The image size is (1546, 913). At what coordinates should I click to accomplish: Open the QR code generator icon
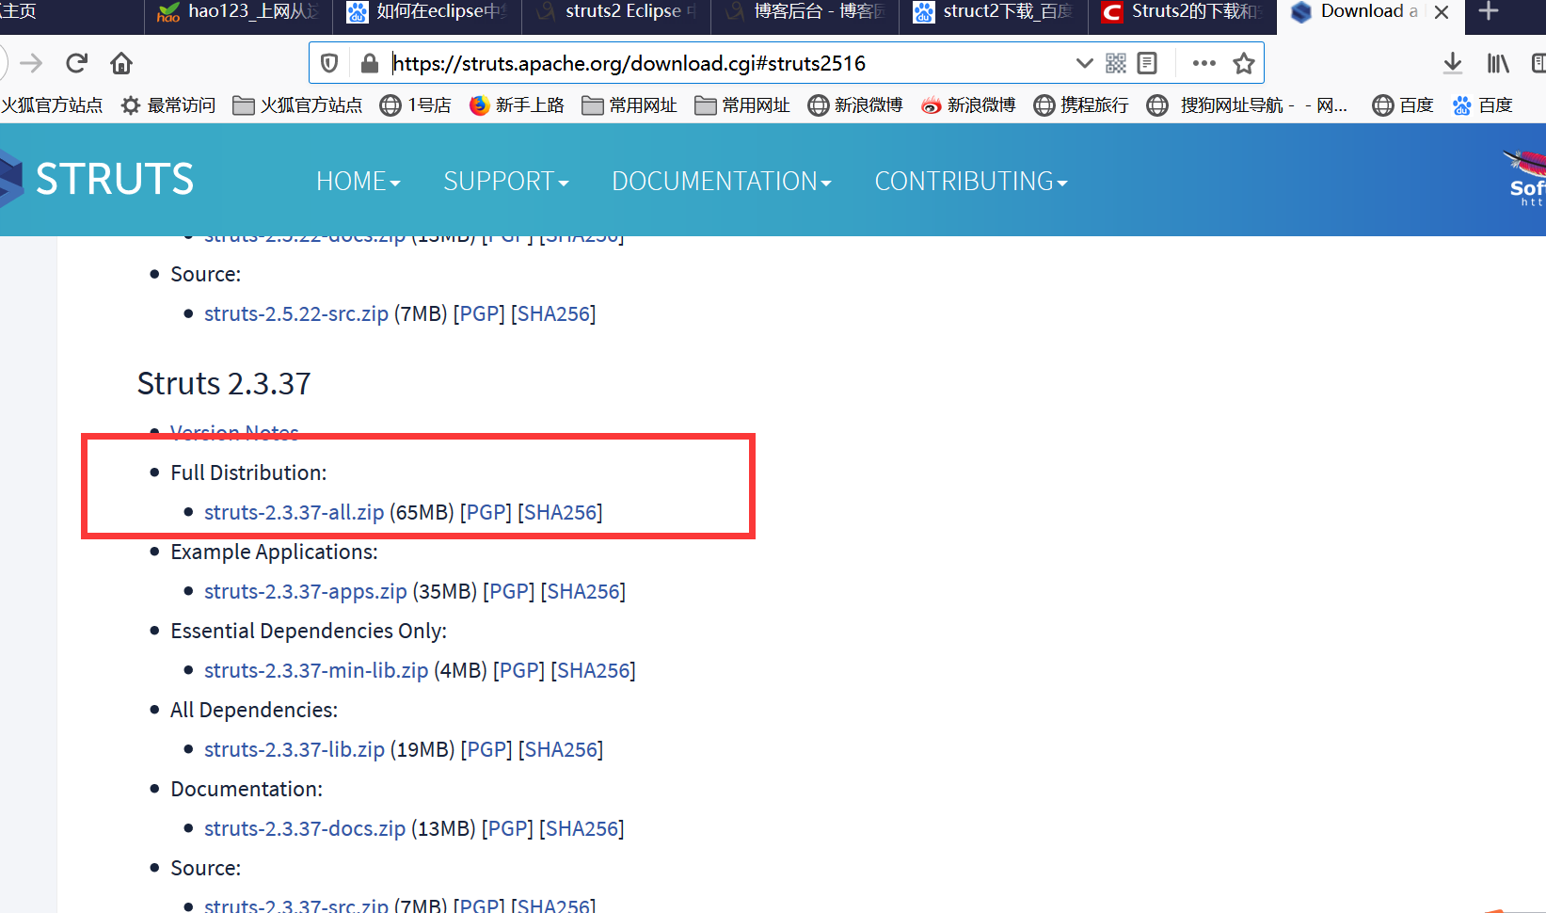1116,63
